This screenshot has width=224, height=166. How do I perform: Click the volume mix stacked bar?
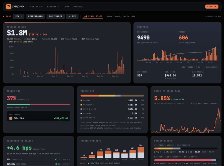point(112,96)
